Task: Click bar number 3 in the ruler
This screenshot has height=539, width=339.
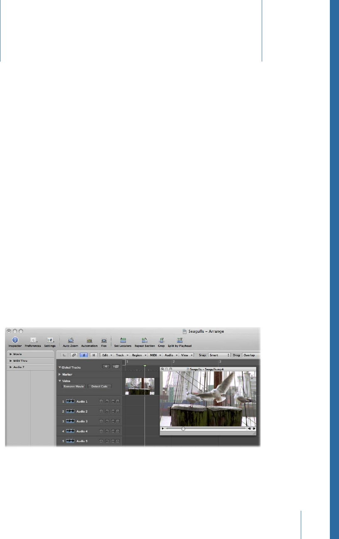Action: pyautogui.click(x=221, y=362)
